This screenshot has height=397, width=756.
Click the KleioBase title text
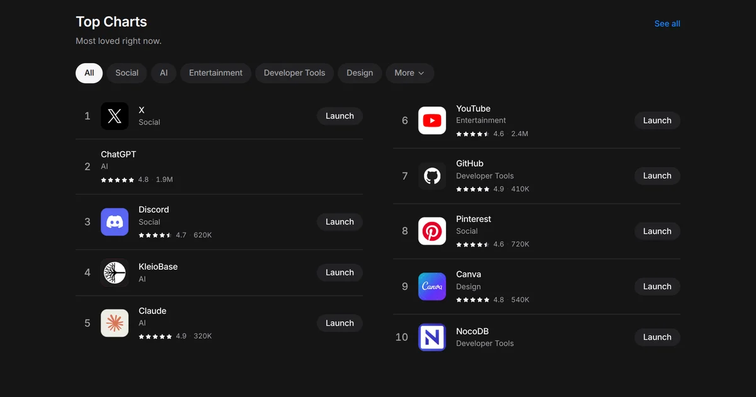[158, 267]
